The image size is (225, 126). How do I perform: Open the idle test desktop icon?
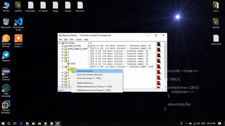(x=216, y=23)
